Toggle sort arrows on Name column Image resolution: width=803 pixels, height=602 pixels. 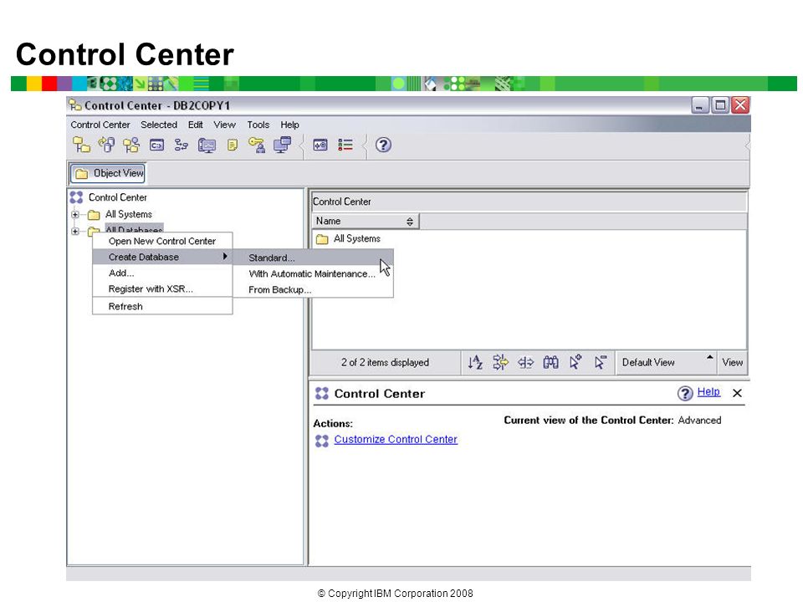410,222
